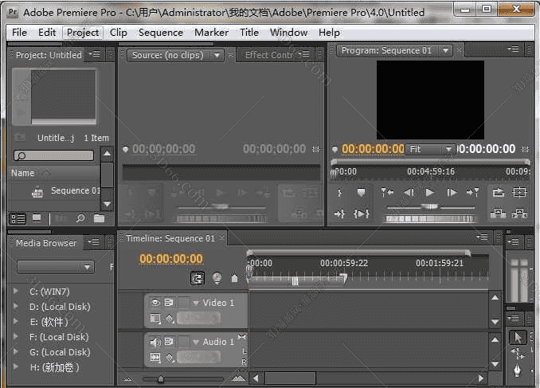Click the Snap icon in the Timeline
This screenshot has width=540, height=388.
click(197, 278)
